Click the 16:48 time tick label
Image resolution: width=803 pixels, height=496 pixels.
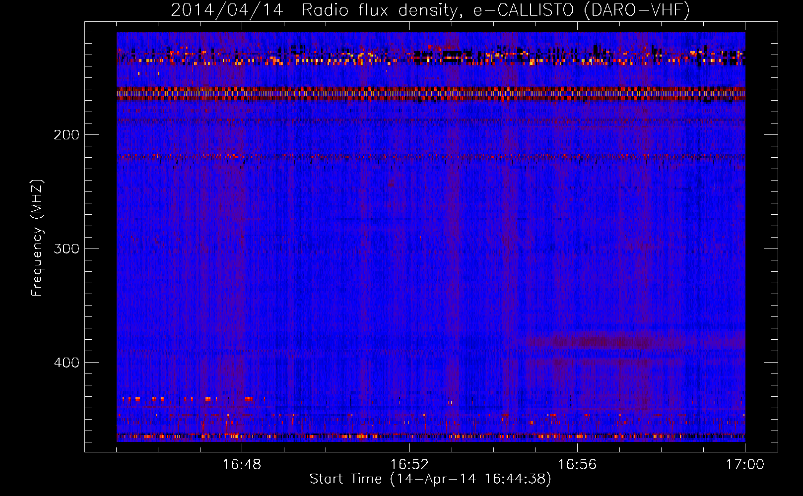pos(242,465)
